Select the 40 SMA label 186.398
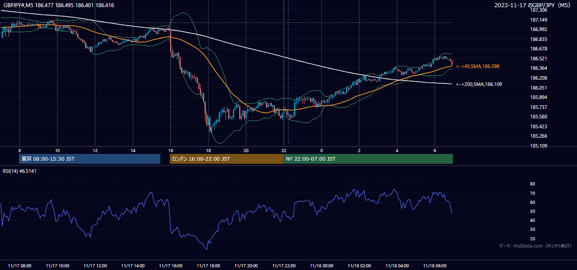Image resolution: width=577 pixels, height=270 pixels. (478, 66)
